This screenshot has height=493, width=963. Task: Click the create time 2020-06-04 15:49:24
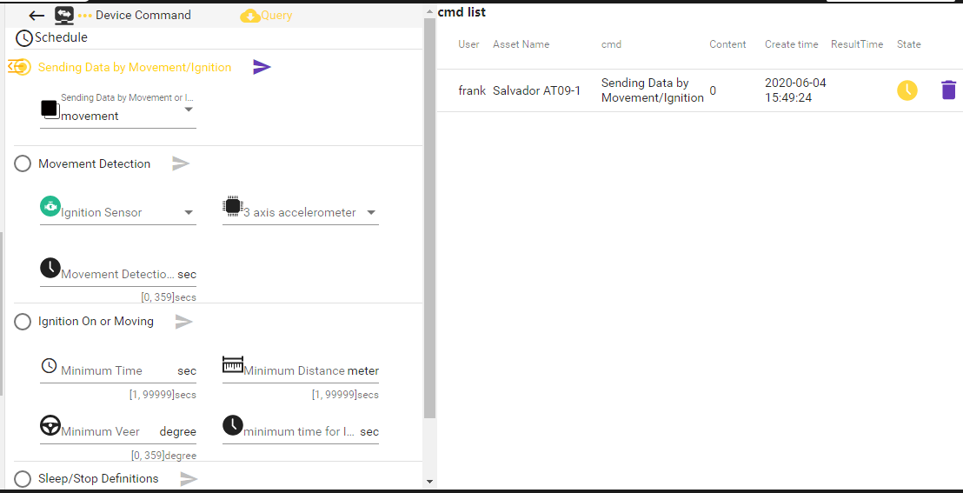(x=796, y=90)
